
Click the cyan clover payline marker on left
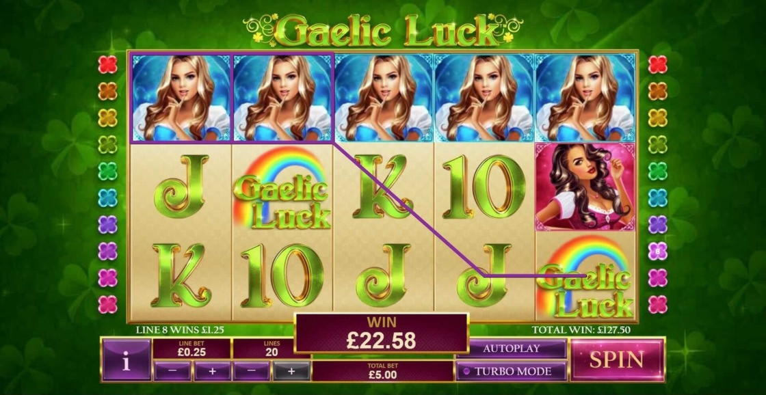coord(107,197)
